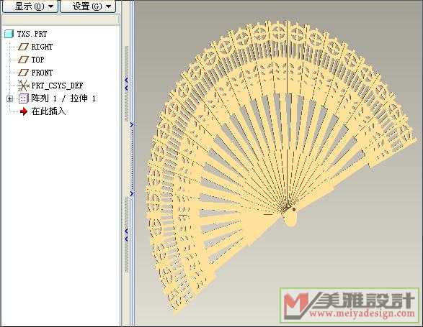Click the pattern icon for 阵列 1

click(24, 98)
